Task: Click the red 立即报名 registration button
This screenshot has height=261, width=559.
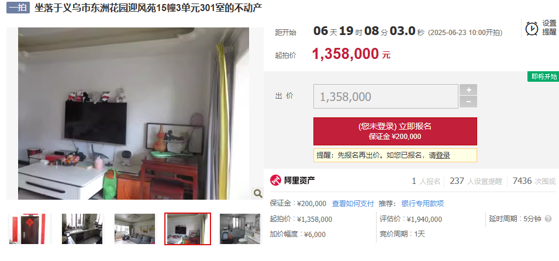Action: (395, 131)
